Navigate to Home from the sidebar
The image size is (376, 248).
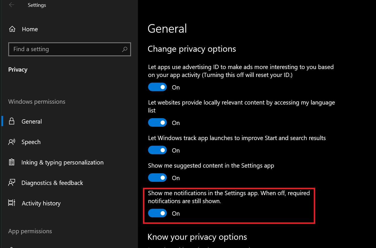point(30,29)
